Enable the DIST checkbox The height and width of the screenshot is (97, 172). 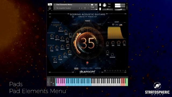coord(52,57)
